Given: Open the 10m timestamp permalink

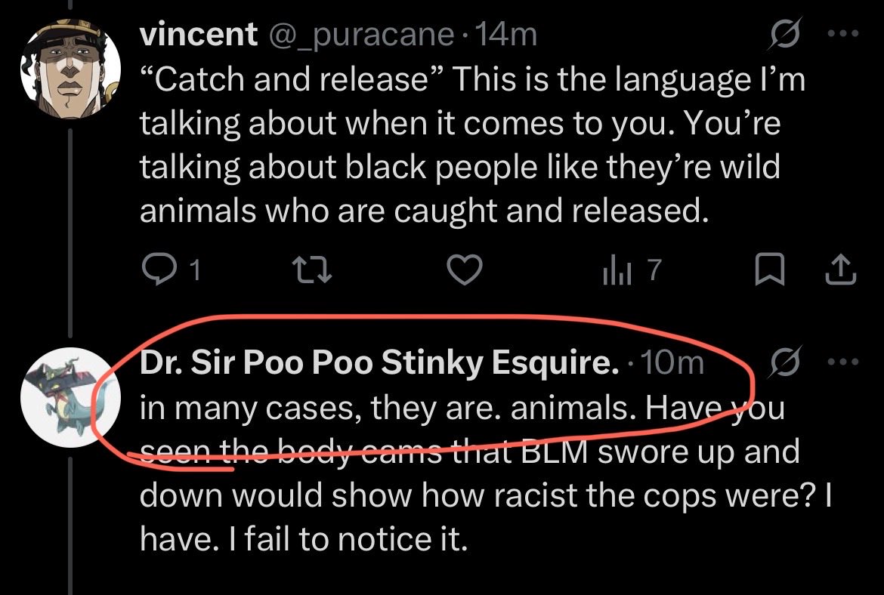Looking at the screenshot, I should coord(672,362).
